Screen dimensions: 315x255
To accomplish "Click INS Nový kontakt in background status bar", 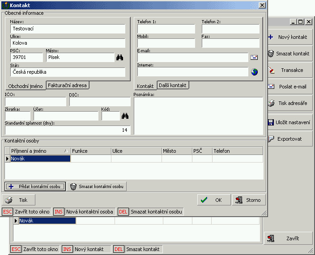I will (x=86, y=249).
